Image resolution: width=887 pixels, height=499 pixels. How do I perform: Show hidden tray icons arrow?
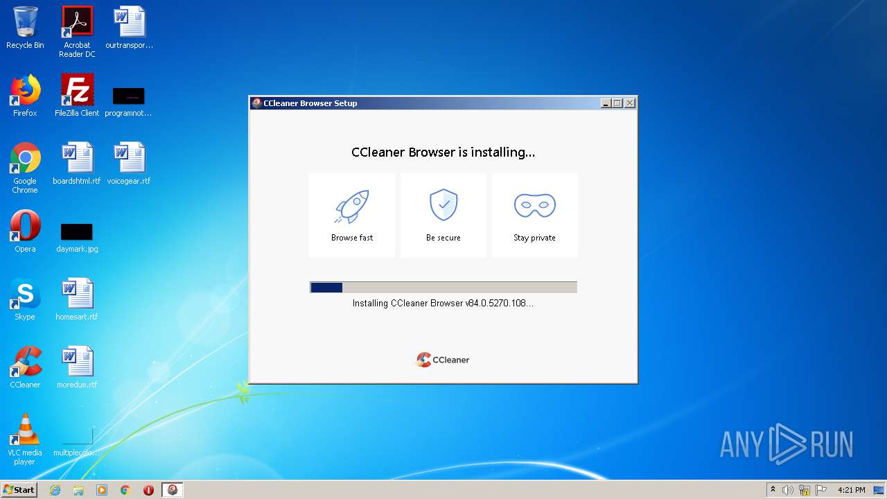[773, 490]
